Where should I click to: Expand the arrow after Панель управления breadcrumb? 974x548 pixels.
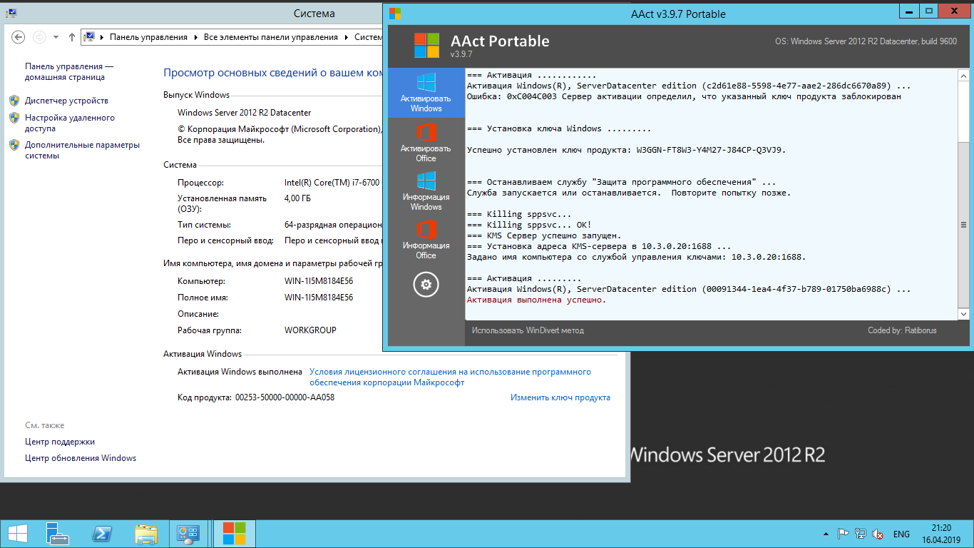196,37
